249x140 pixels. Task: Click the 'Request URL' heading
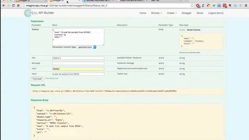(x=38, y=85)
